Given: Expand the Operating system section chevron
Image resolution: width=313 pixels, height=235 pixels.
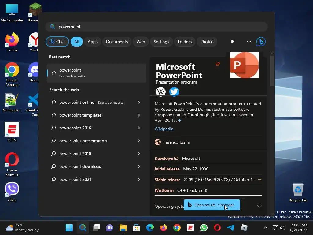Looking at the screenshot, I should (x=259, y=206).
